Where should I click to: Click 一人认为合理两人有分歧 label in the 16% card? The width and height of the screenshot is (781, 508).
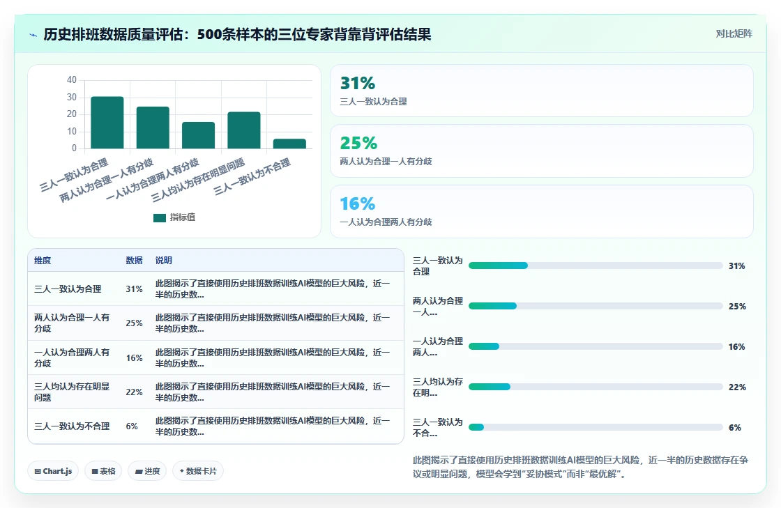coord(386,222)
